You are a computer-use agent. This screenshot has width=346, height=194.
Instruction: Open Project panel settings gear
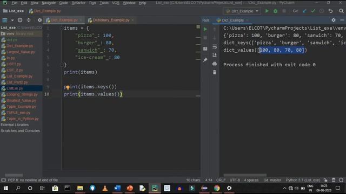39,20
